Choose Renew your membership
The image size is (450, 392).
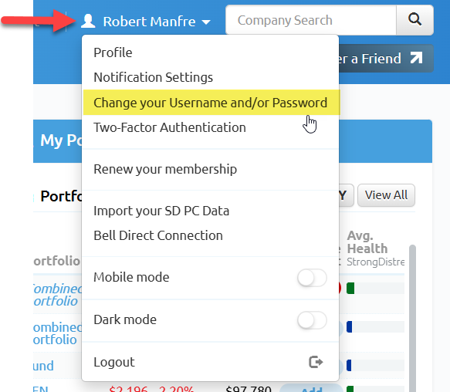165,169
